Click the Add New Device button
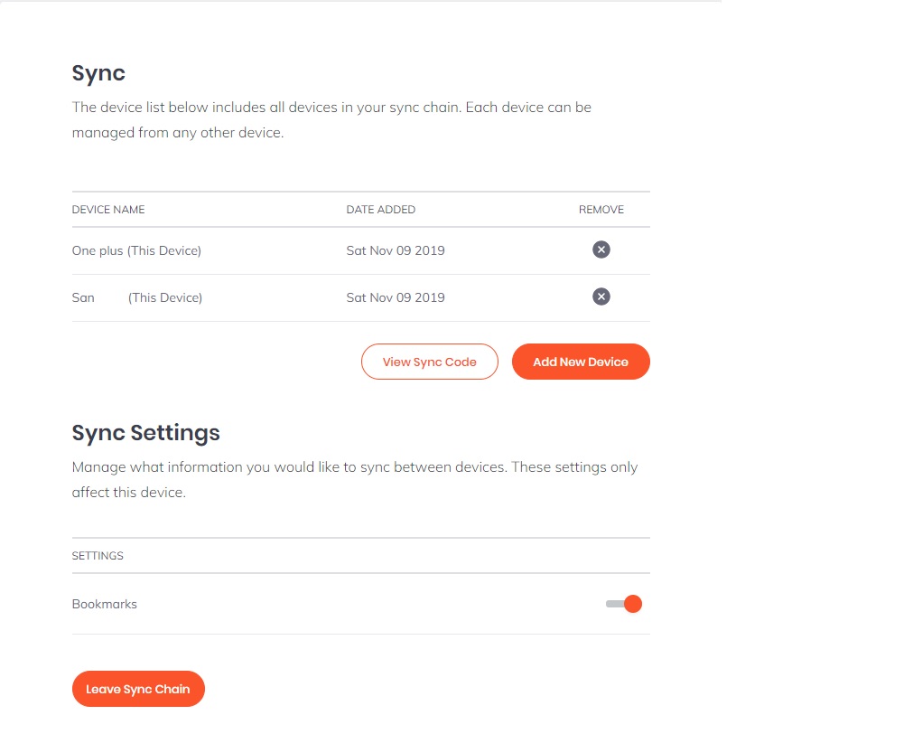The height and width of the screenshot is (734, 913). 581,362
